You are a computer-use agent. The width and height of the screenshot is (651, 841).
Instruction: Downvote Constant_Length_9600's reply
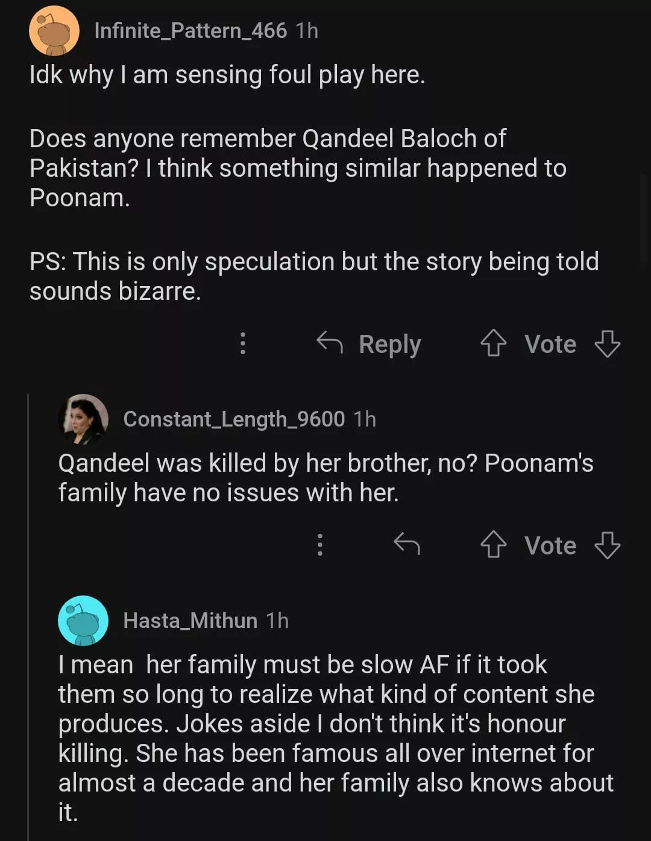607,545
